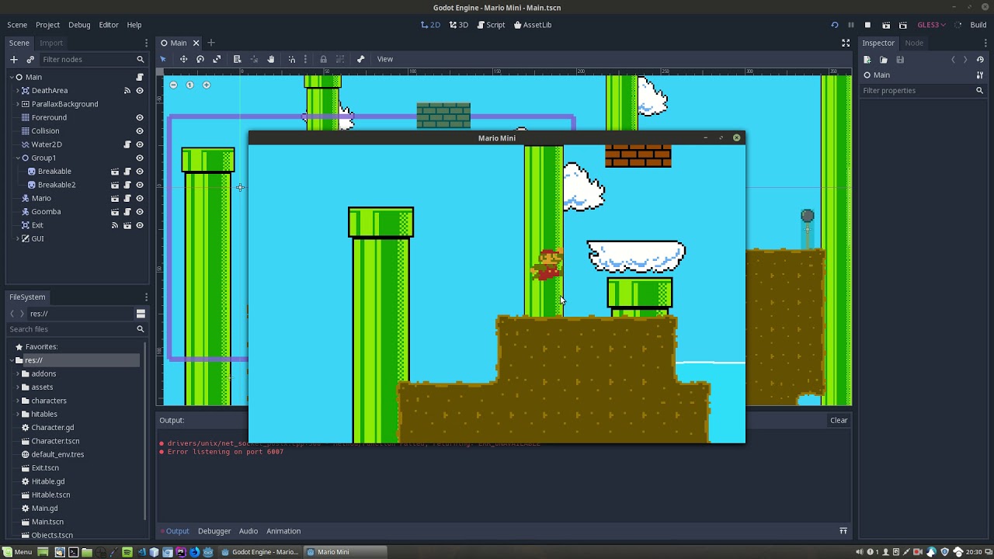Image resolution: width=994 pixels, height=559 pixels.
Task: Open the script attached to Main node
Action: (140, 78)
